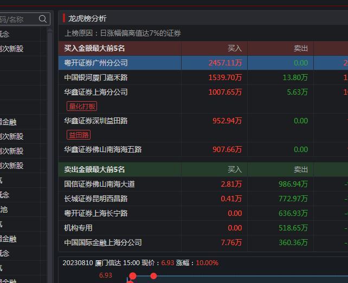Image resolution: width=348 pixels, height=283 pixels.
Task: Click first red marker on price chart
Action: (133, 276)
